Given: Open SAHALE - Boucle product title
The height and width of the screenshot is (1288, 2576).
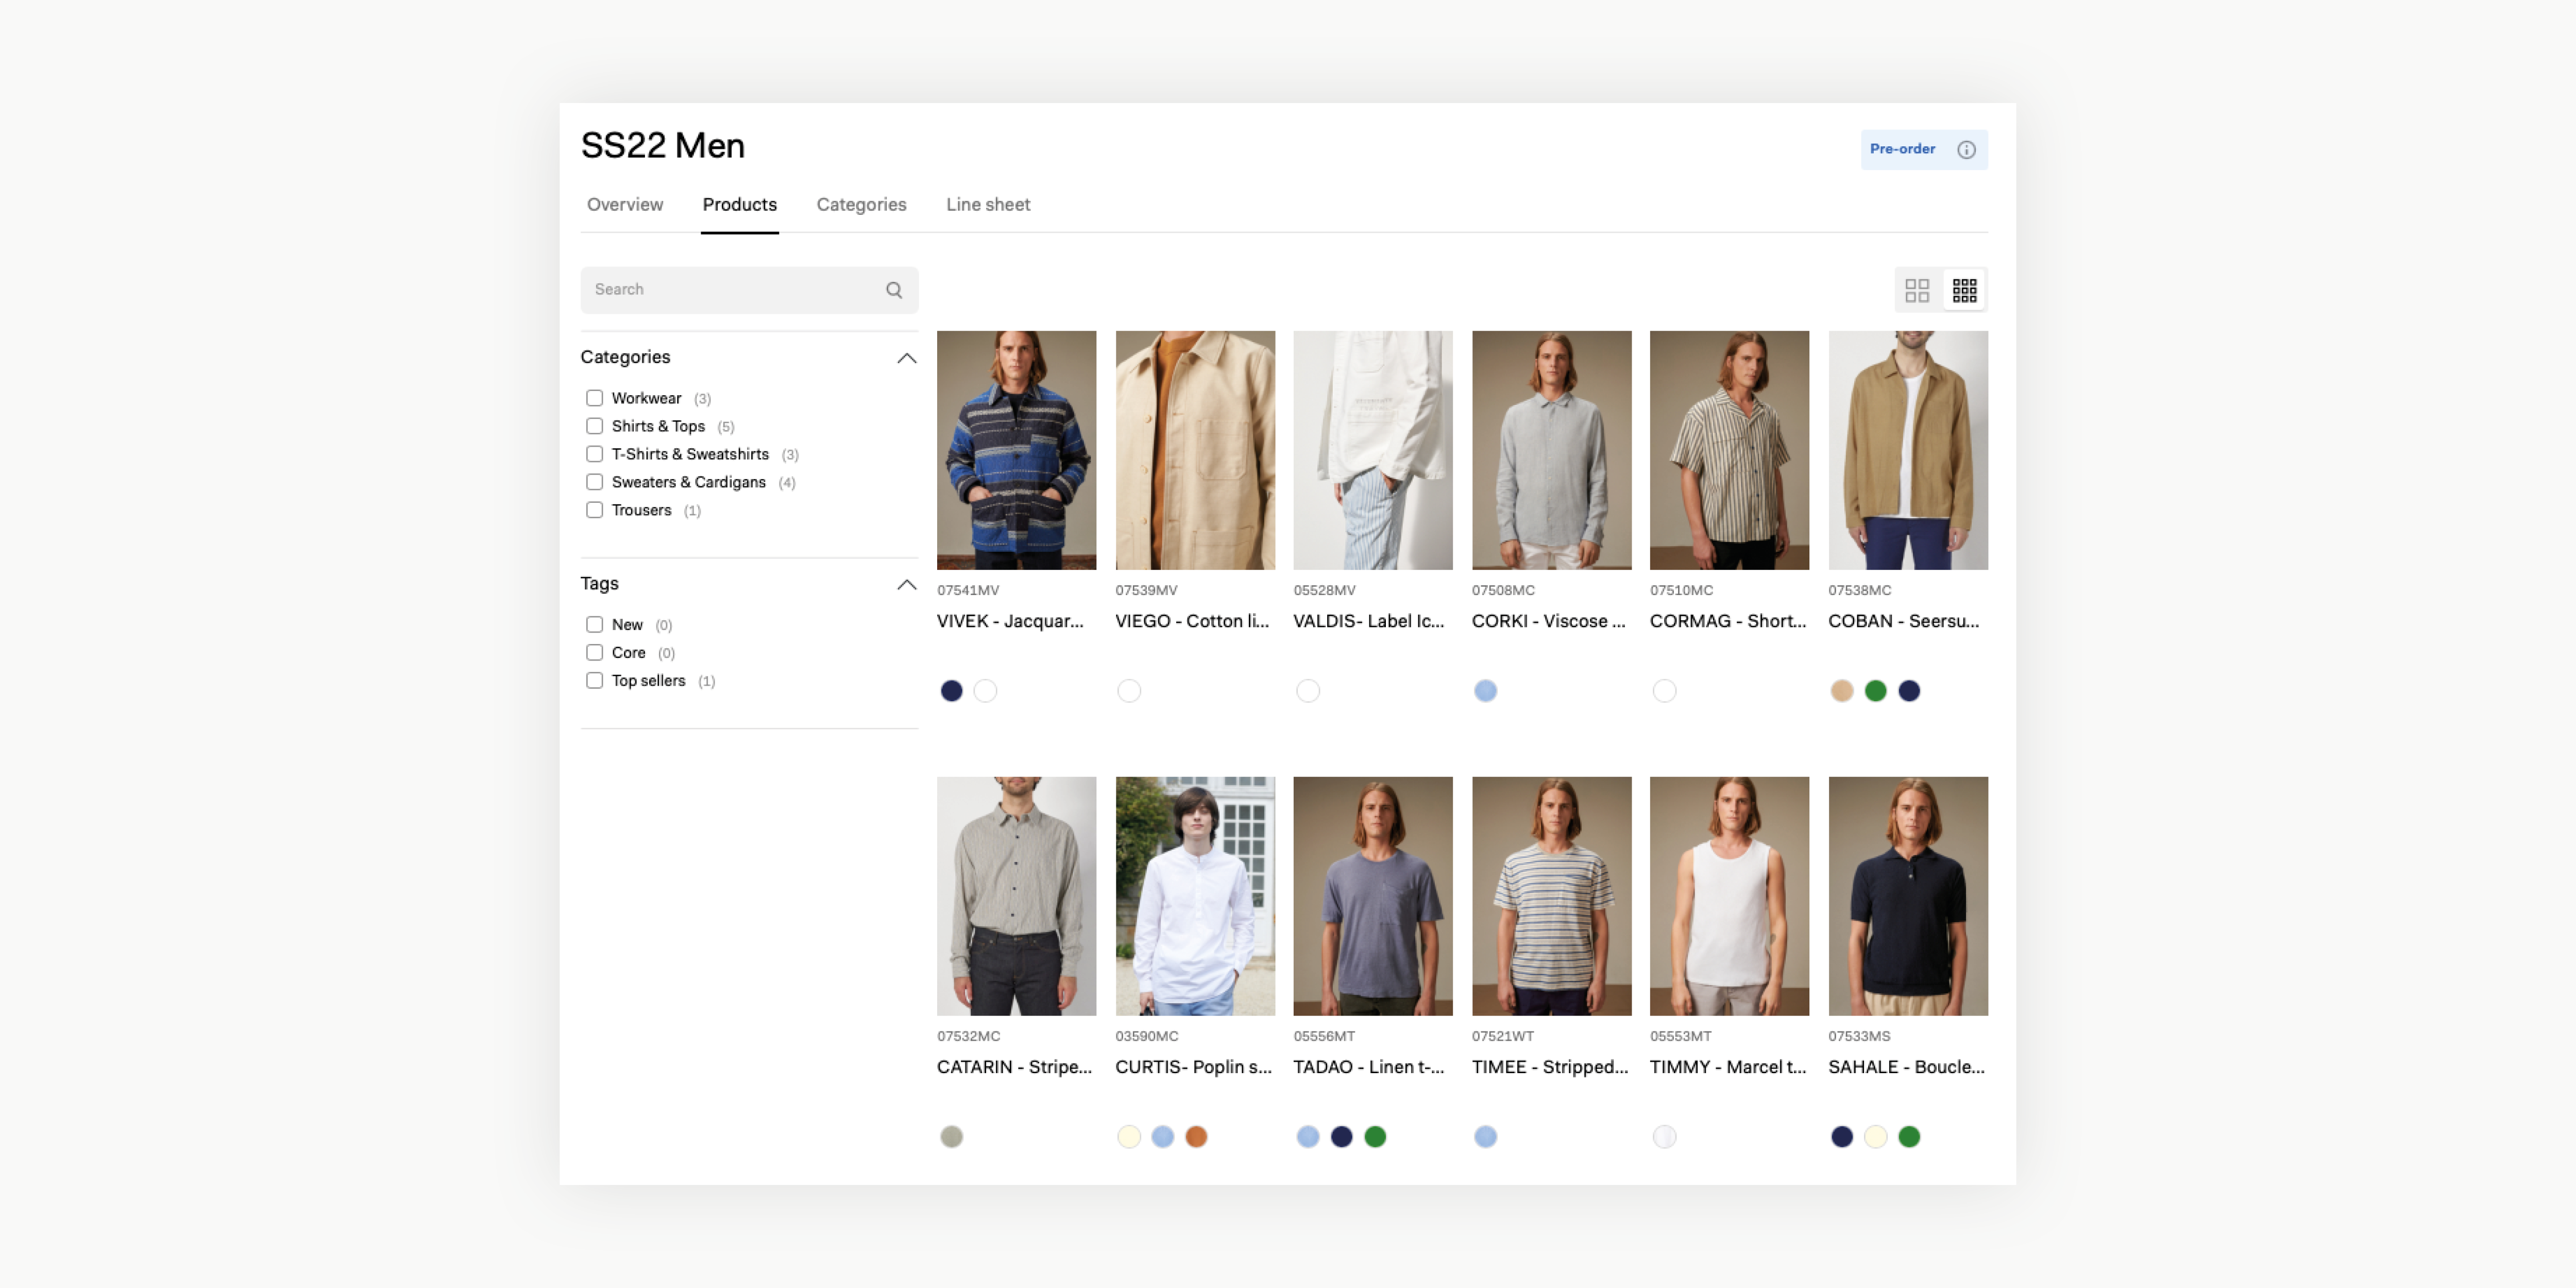Looking at the screenshot, I should (x=1907, y=1067).
